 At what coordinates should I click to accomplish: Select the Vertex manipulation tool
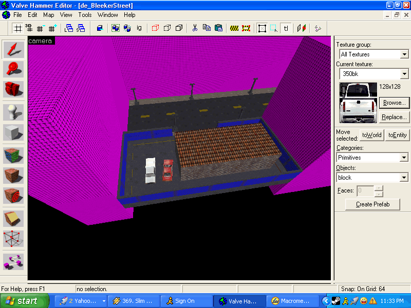tap(13, 238)
